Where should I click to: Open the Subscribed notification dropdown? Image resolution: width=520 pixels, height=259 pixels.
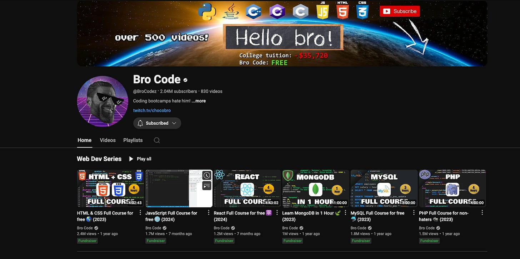[x=157, y=123]
